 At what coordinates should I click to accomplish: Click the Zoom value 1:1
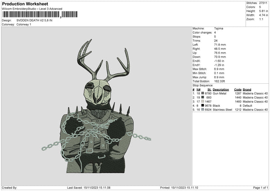pos(261,19)
